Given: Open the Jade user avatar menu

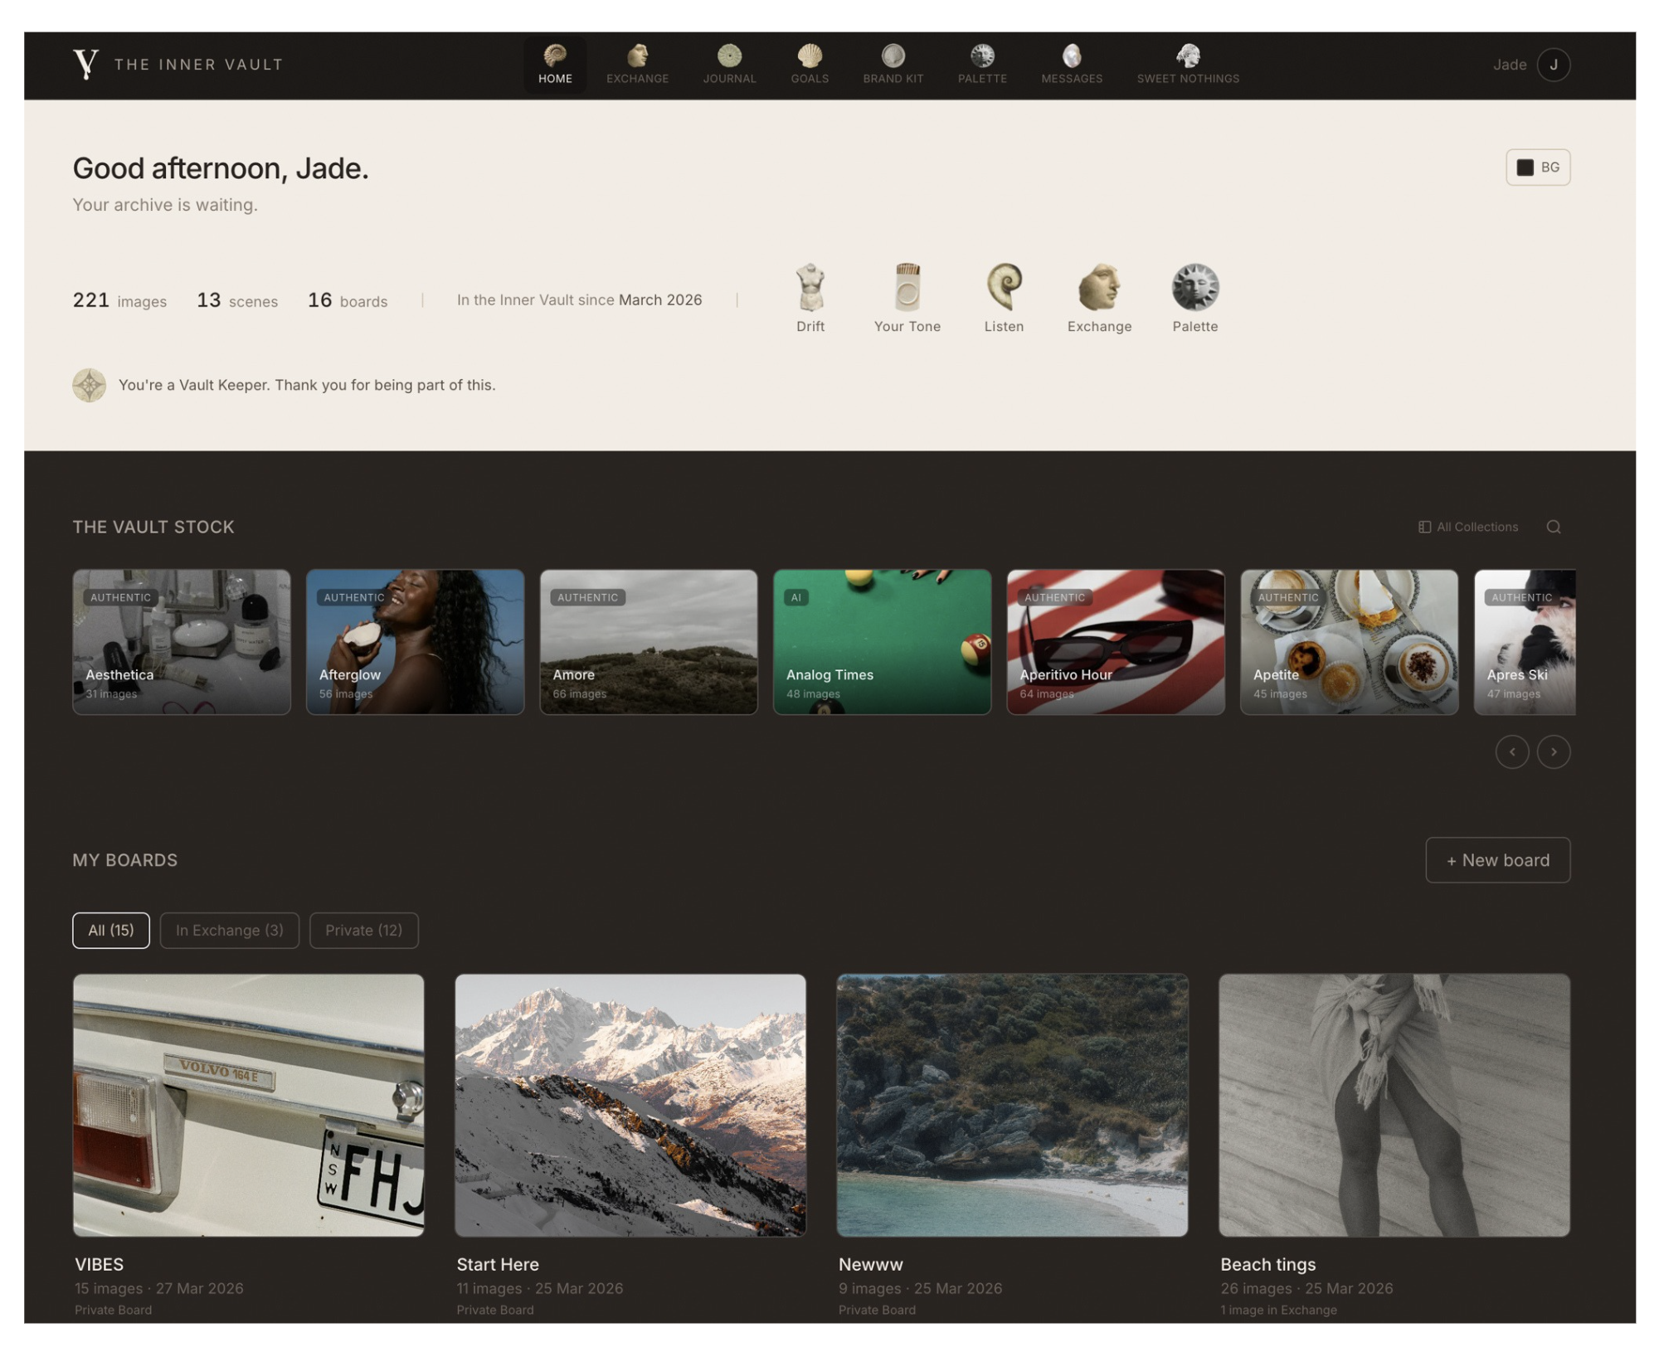Looking at the screenshot, I should 1553,65.
